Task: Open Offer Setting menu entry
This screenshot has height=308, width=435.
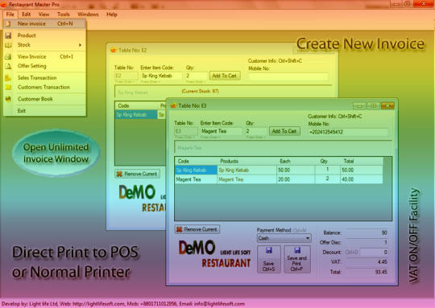Action: pyautogui.click(x=44, y=66)
